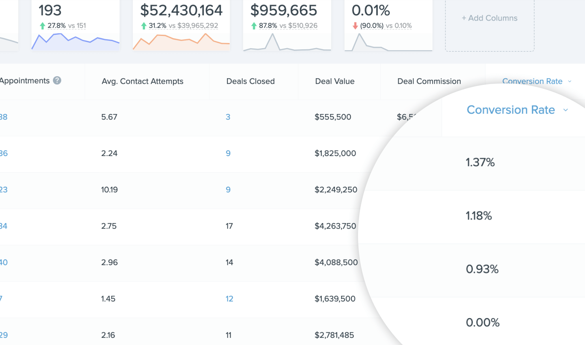This screenshot has width=585, height=345.
Task: Click the Deals Closed value 17
Action: point(229,226)
